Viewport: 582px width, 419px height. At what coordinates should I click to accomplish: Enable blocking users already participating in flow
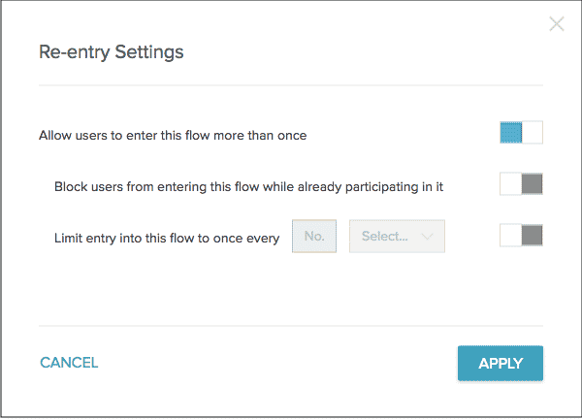click(521, 184)
